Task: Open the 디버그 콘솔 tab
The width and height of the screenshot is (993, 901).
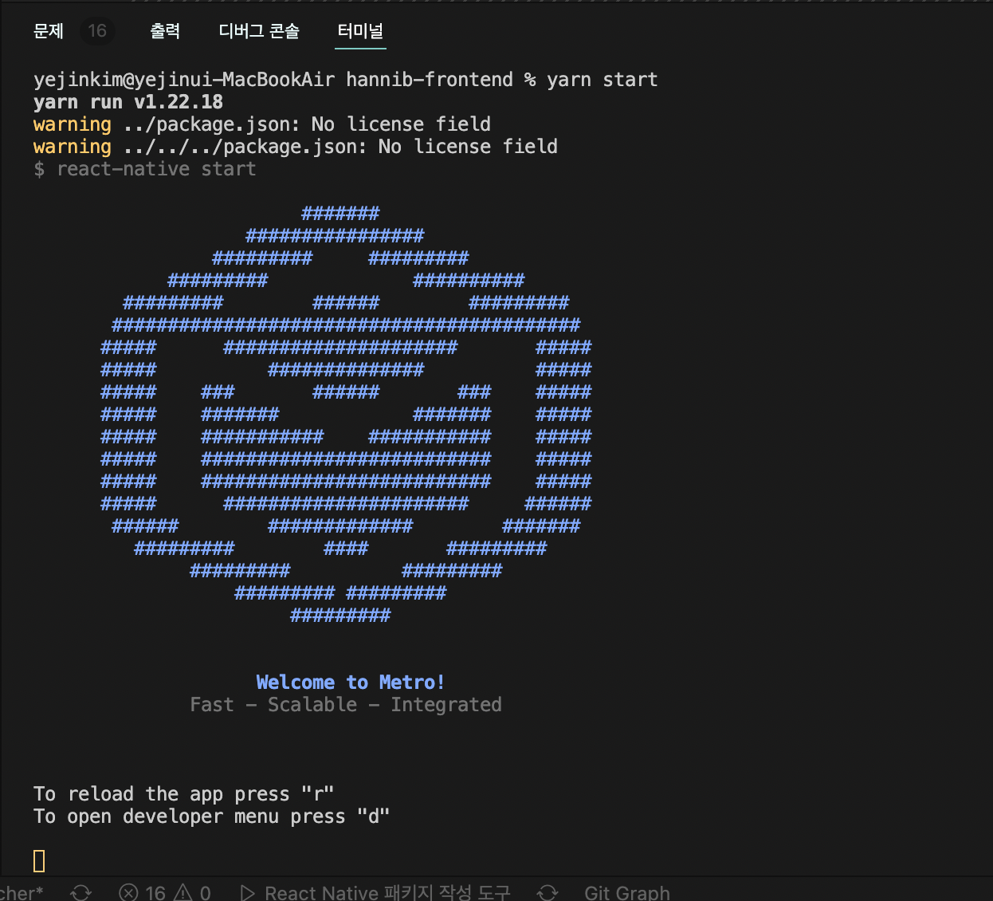Action: coord(259,31)
